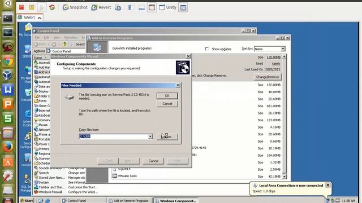This screenshot has height=203, width=362.
Task: Select Stored User Names item
Action: (50, 178)
